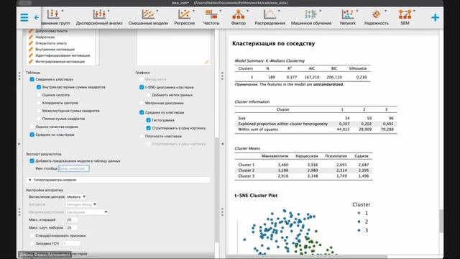Open the Дисперсионный анализ module

(99, 17)
